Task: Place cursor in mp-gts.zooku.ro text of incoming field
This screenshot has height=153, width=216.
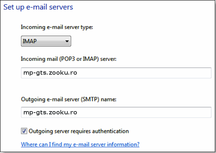Action: point(50,73)
